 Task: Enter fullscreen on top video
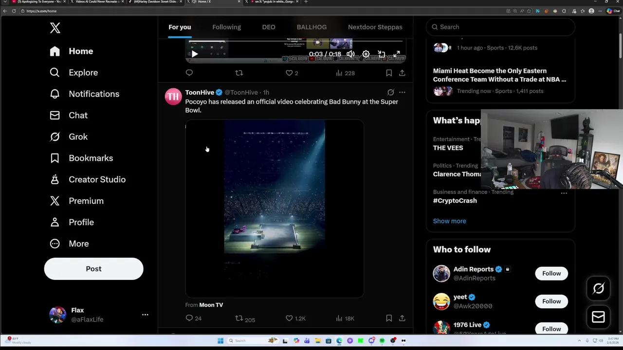point(397,54)
